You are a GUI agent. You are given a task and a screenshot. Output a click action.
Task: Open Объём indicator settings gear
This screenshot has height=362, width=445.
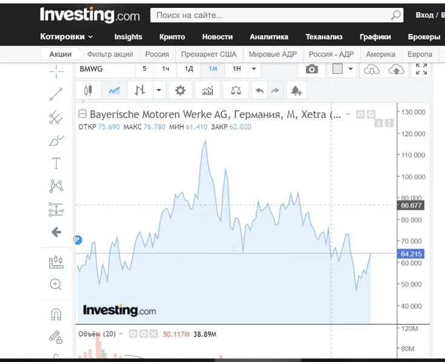click(x=143, y=334)
